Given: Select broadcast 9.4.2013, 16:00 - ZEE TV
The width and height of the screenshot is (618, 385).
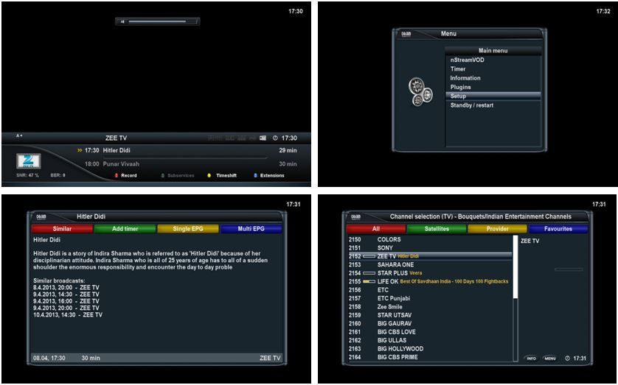Looking at the screenshot, I should coord(66,301).
